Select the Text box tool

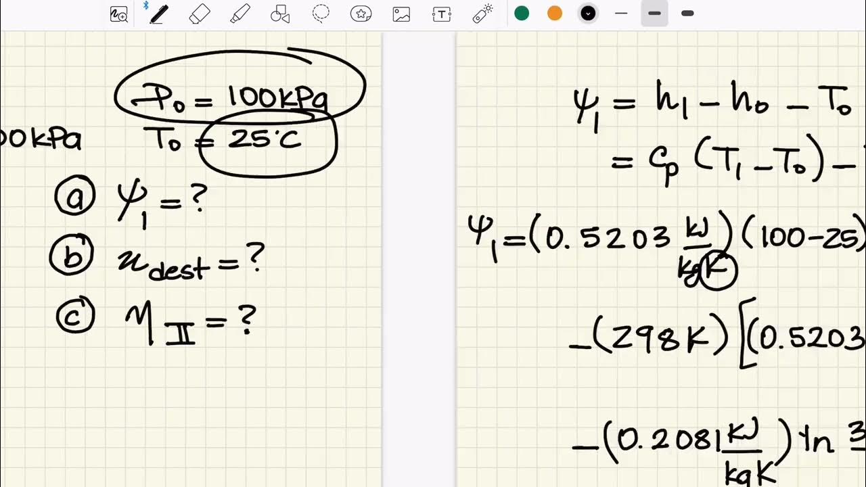(442, 14)
